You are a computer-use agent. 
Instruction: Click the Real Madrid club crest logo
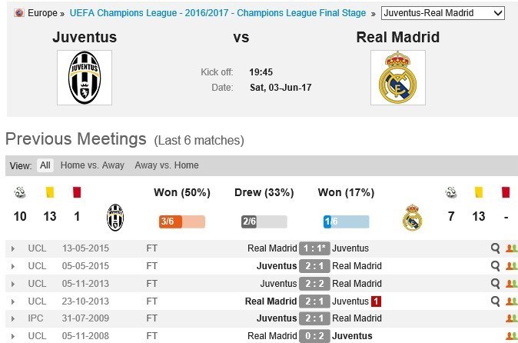click(x=398, y=78)
